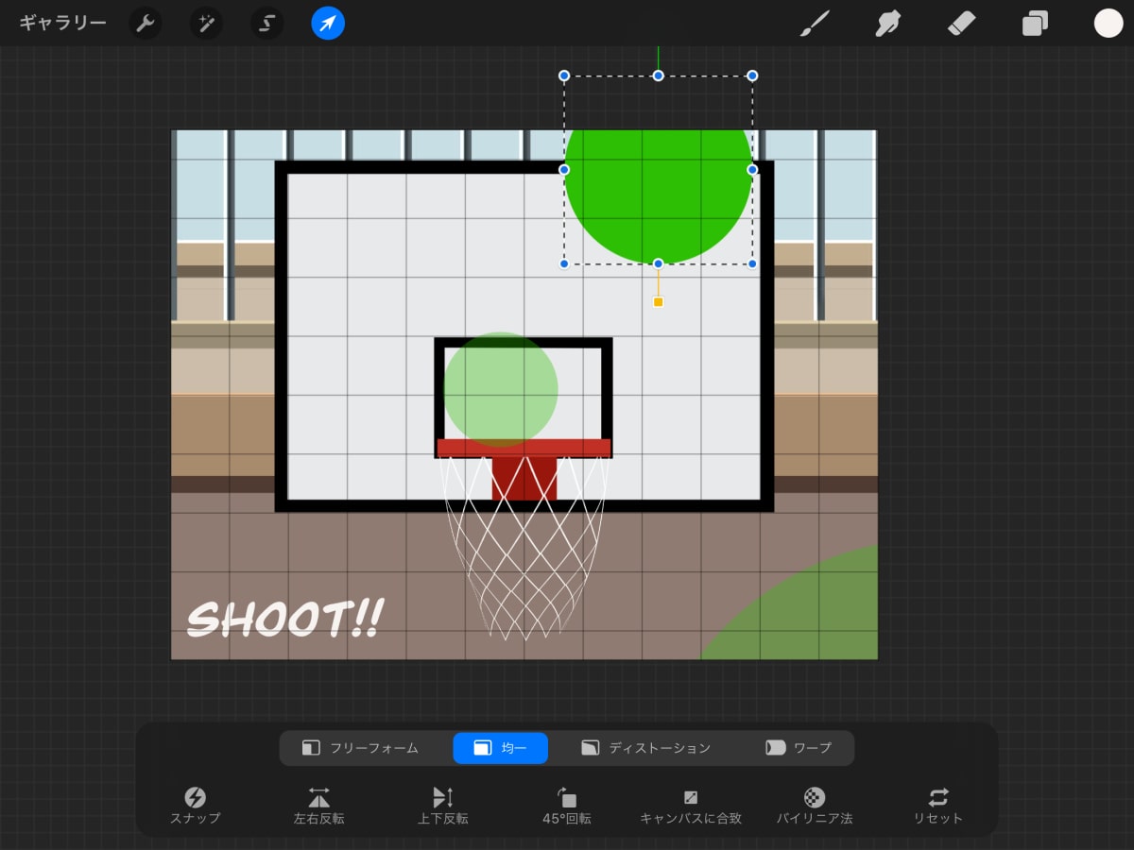Switch to フリーフォーム transform mode
The image size is (1134, 850).
[x=360, y=748]
